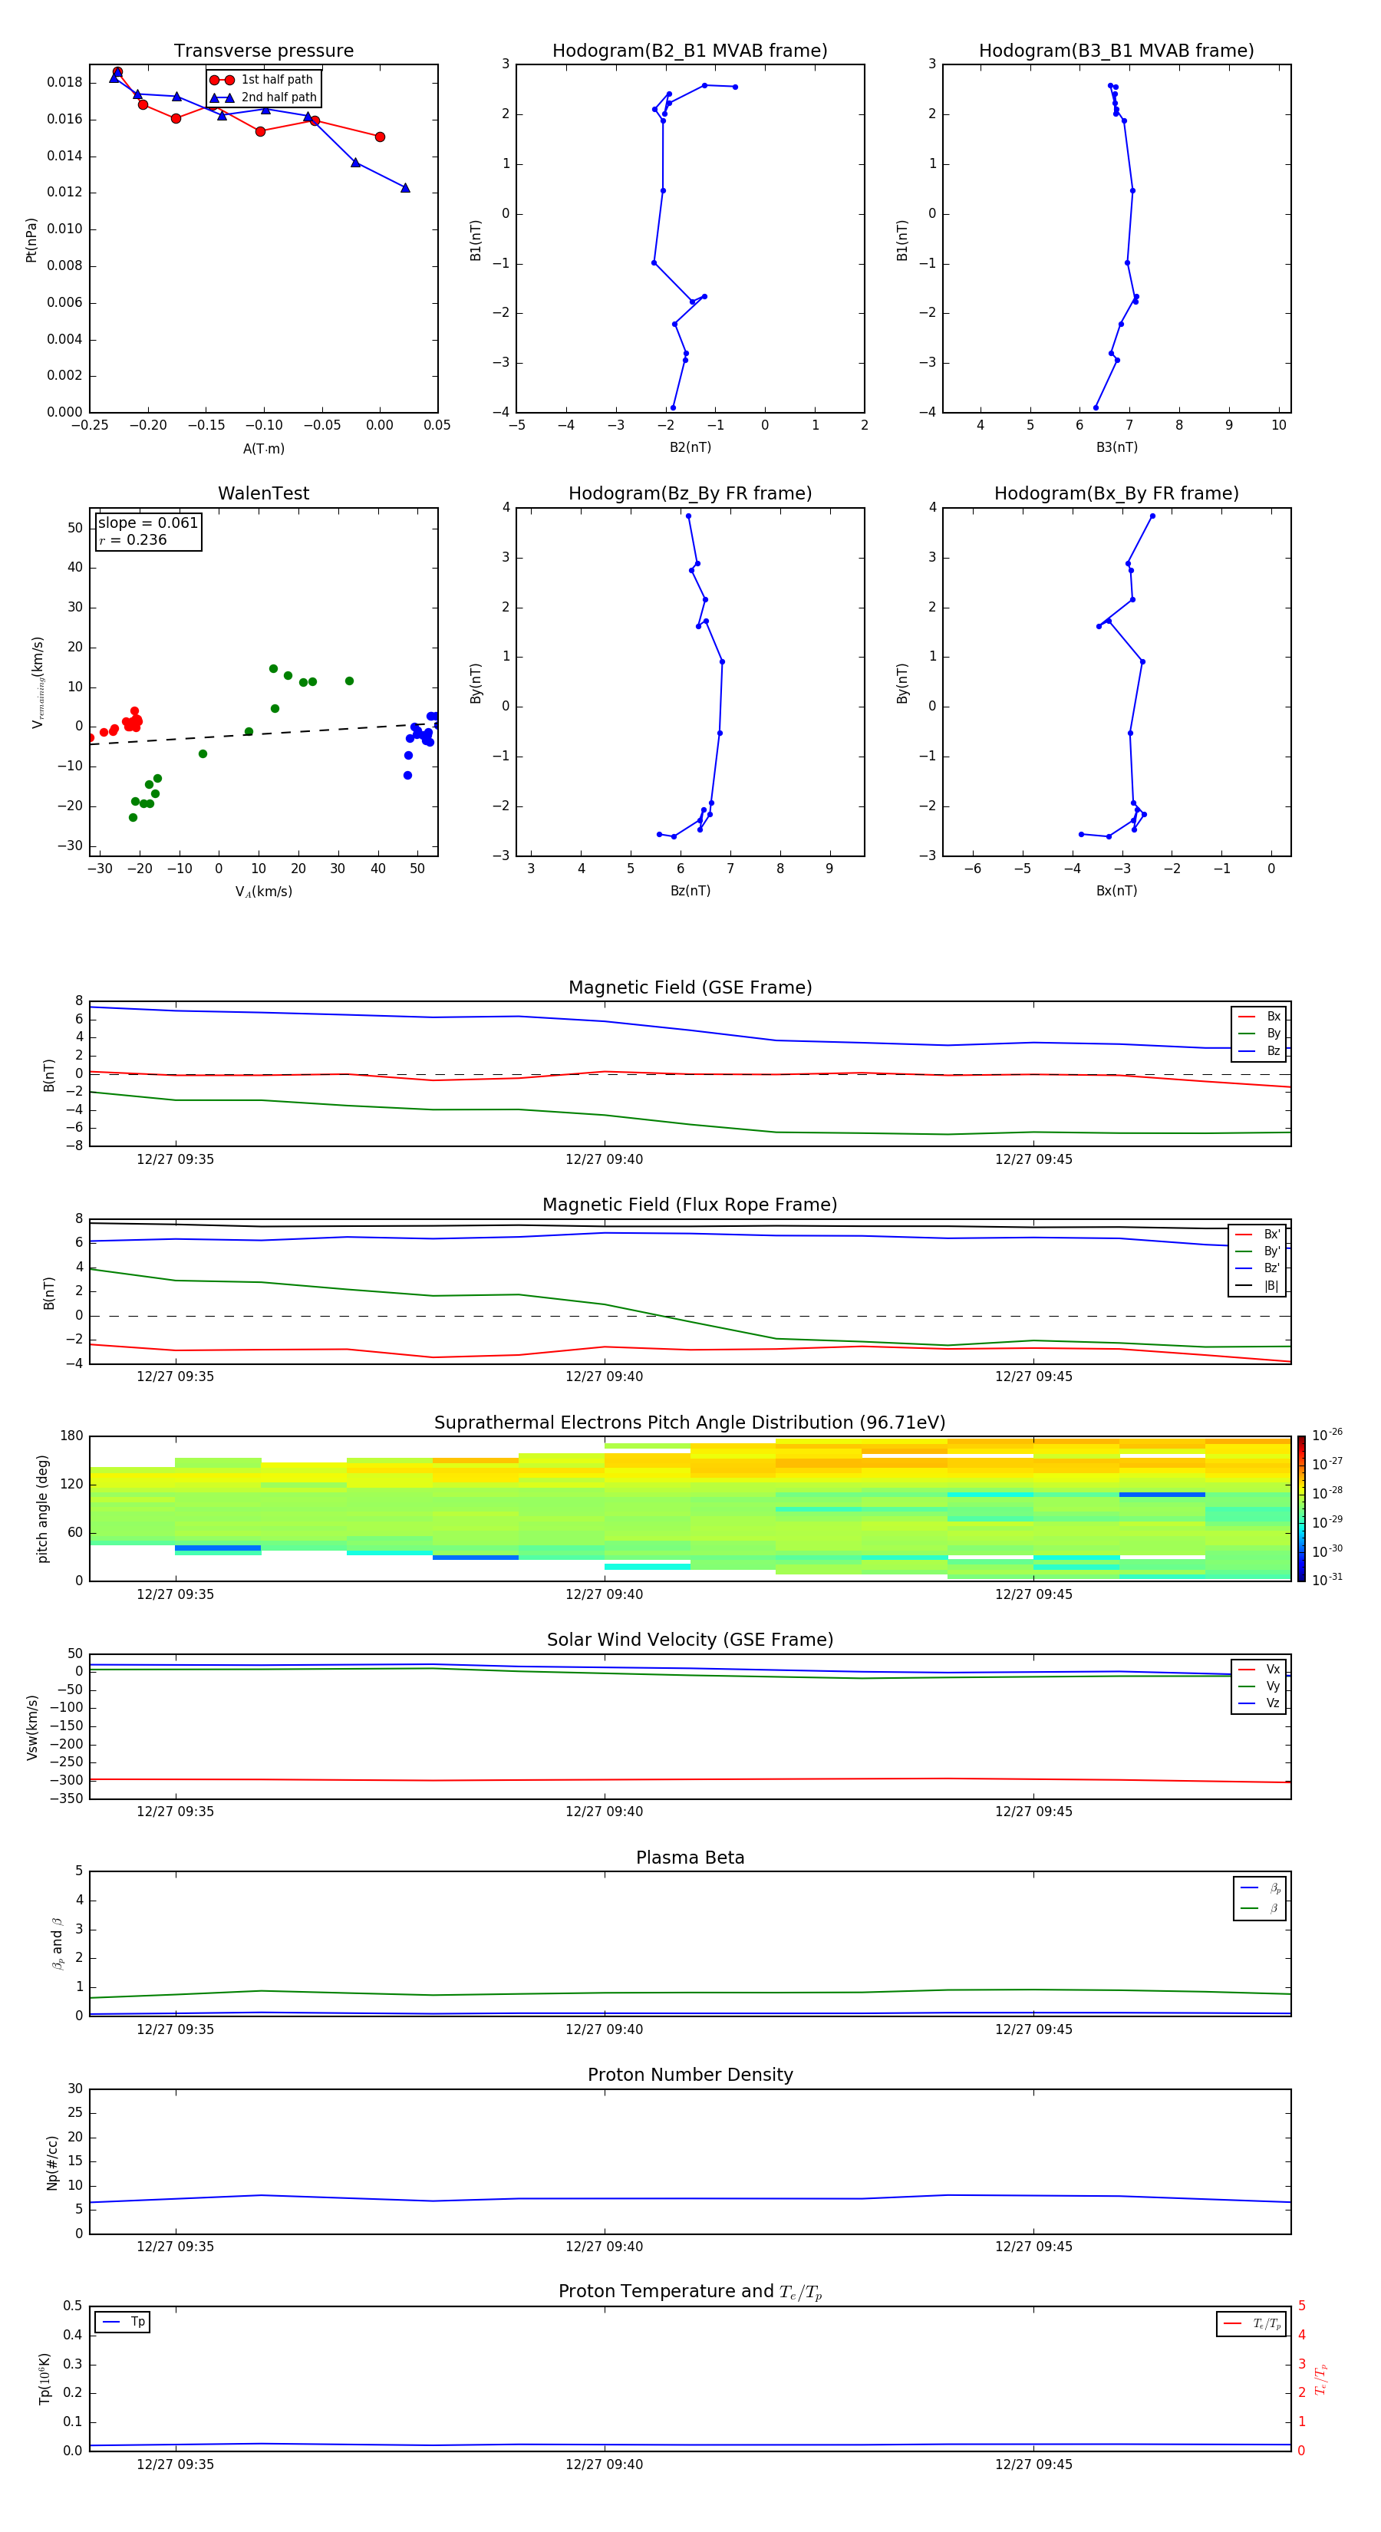Click the 'Hodogram(B3_B1 MVAB frame)' title
Image resolution: width=1381 pixels, height=2532 pixels.
point(1116,51)
